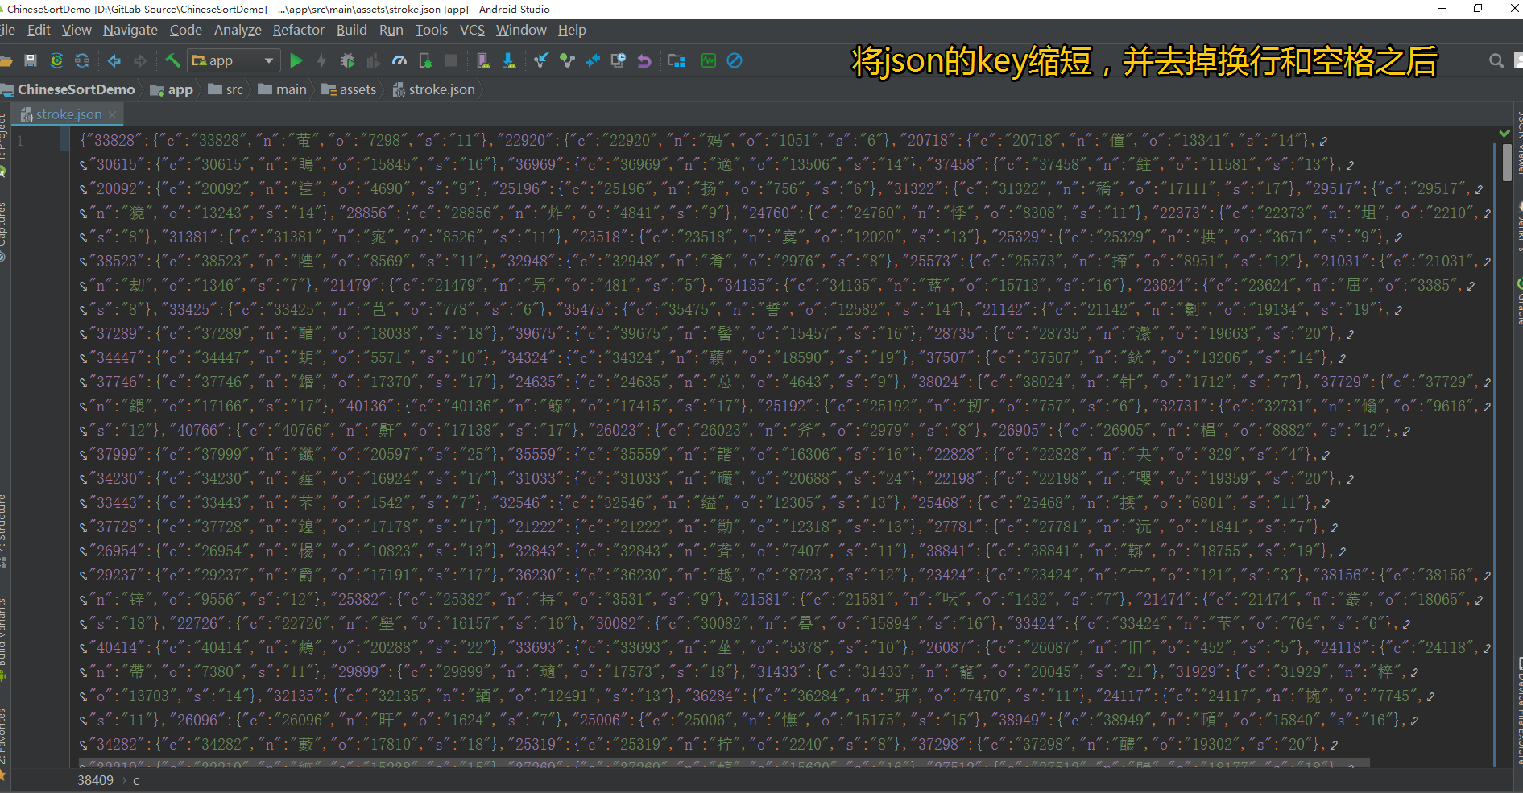Open the app run configuration dropdown
Image resolution: width=1523 pixels, height=793 pixels.
(234, 60)
